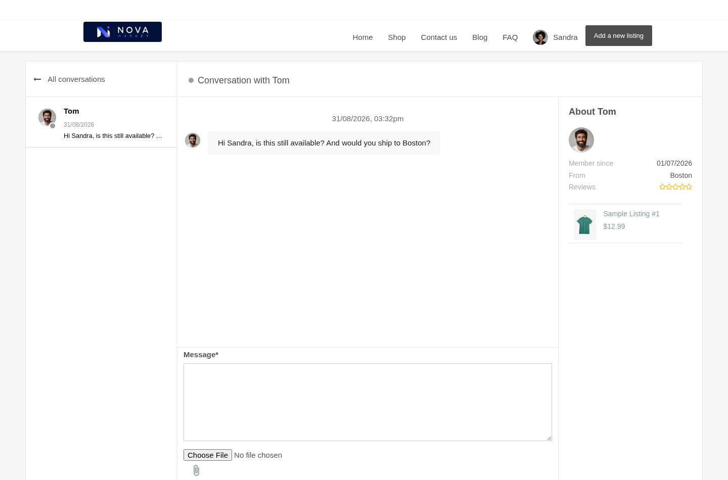Click Tom's large avatar under About Tom

tap(581, 140)
